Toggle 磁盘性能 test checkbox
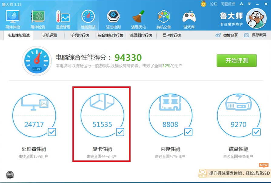The width and height of the screenshot is (271, 183). point(256,132)
